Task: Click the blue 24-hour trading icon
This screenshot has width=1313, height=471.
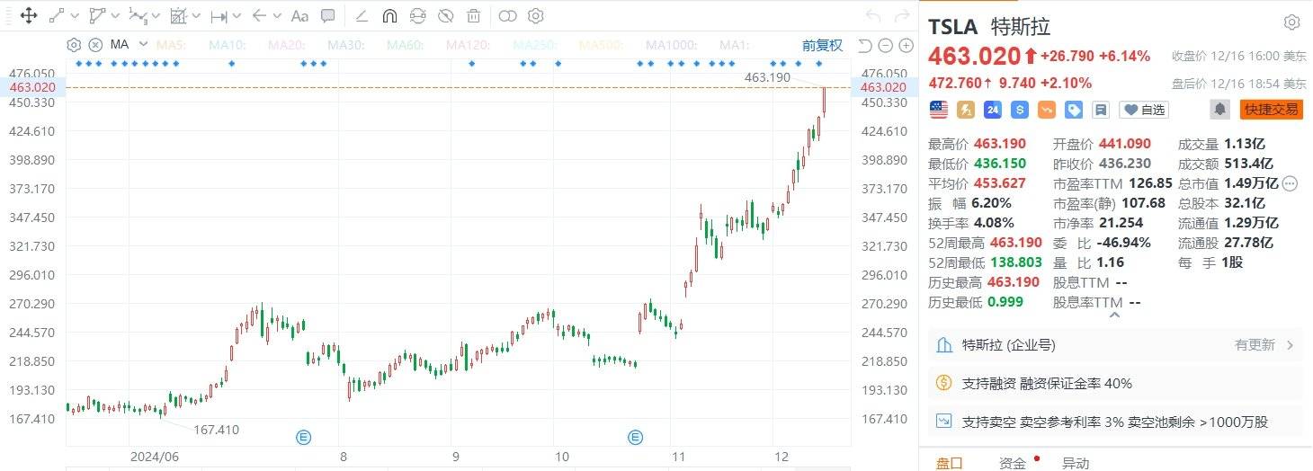Action: pyautogui.click(x=993, y=110)
